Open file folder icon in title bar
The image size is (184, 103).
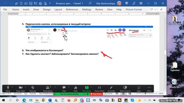click(26, 3)
